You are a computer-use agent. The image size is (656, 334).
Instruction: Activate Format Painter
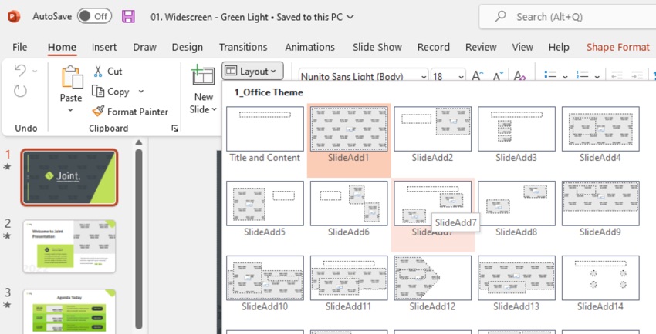click(130, 112)
